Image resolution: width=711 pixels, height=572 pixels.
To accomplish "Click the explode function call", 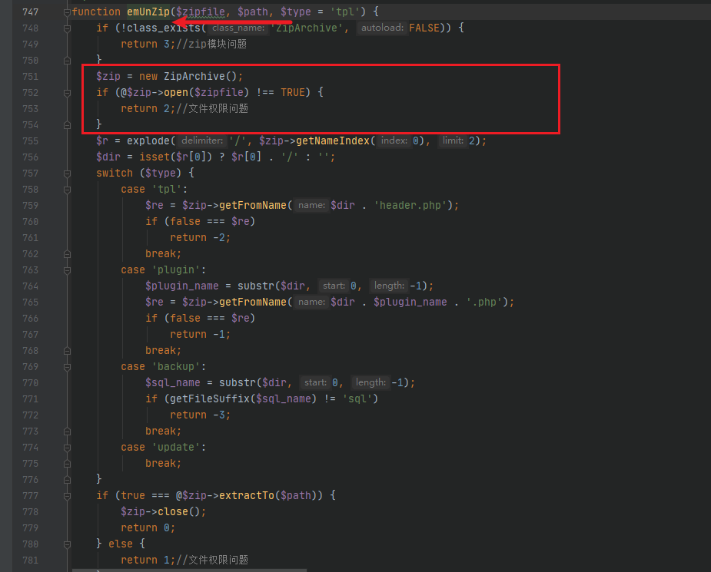I will click(x=148, y=141).
